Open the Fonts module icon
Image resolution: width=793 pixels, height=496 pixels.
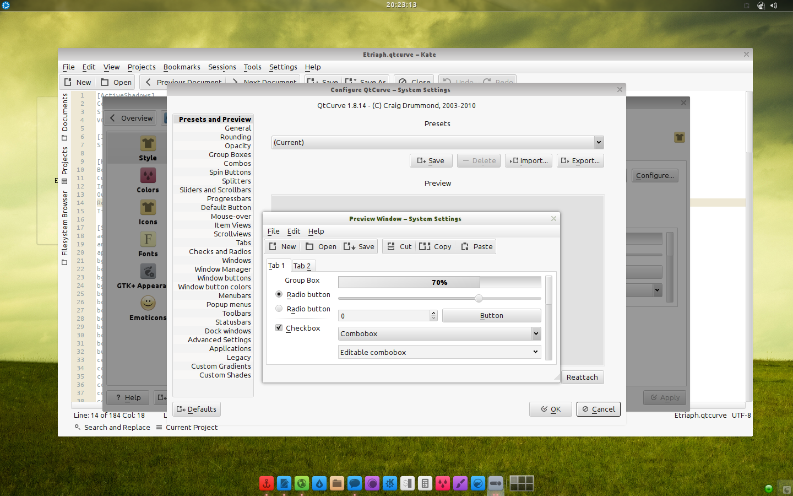tap(148, 244)
